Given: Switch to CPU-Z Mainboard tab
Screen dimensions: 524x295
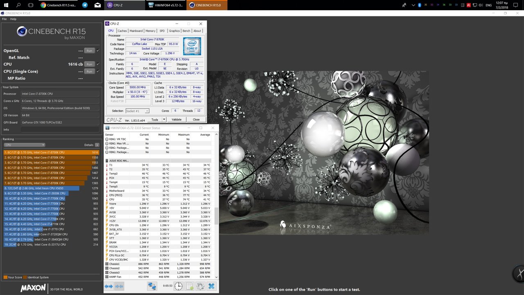Looking at the screenshot, I should [136, 31].
